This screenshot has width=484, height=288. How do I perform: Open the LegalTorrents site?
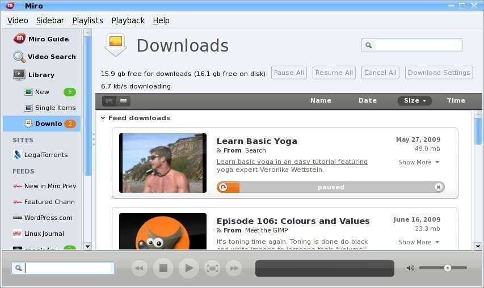click(x=40, y=154)
